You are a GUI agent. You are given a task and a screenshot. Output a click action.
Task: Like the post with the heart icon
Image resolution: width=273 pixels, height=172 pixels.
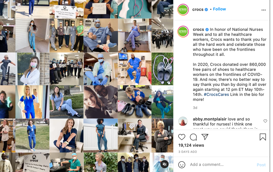click(181, 137)
